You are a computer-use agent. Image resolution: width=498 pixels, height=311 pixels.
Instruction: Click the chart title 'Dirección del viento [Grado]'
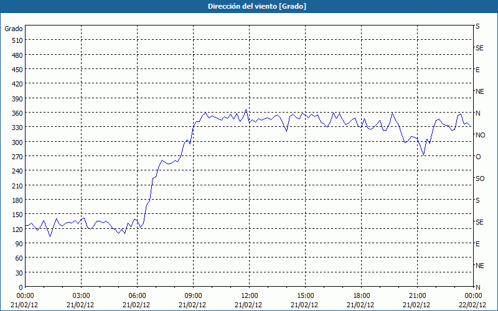[256, 6]
